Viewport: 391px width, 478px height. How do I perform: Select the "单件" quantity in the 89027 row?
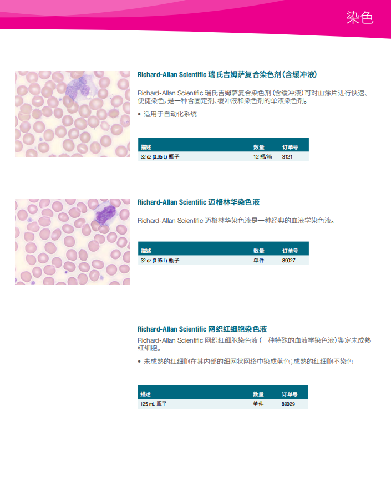pos(258,261)
